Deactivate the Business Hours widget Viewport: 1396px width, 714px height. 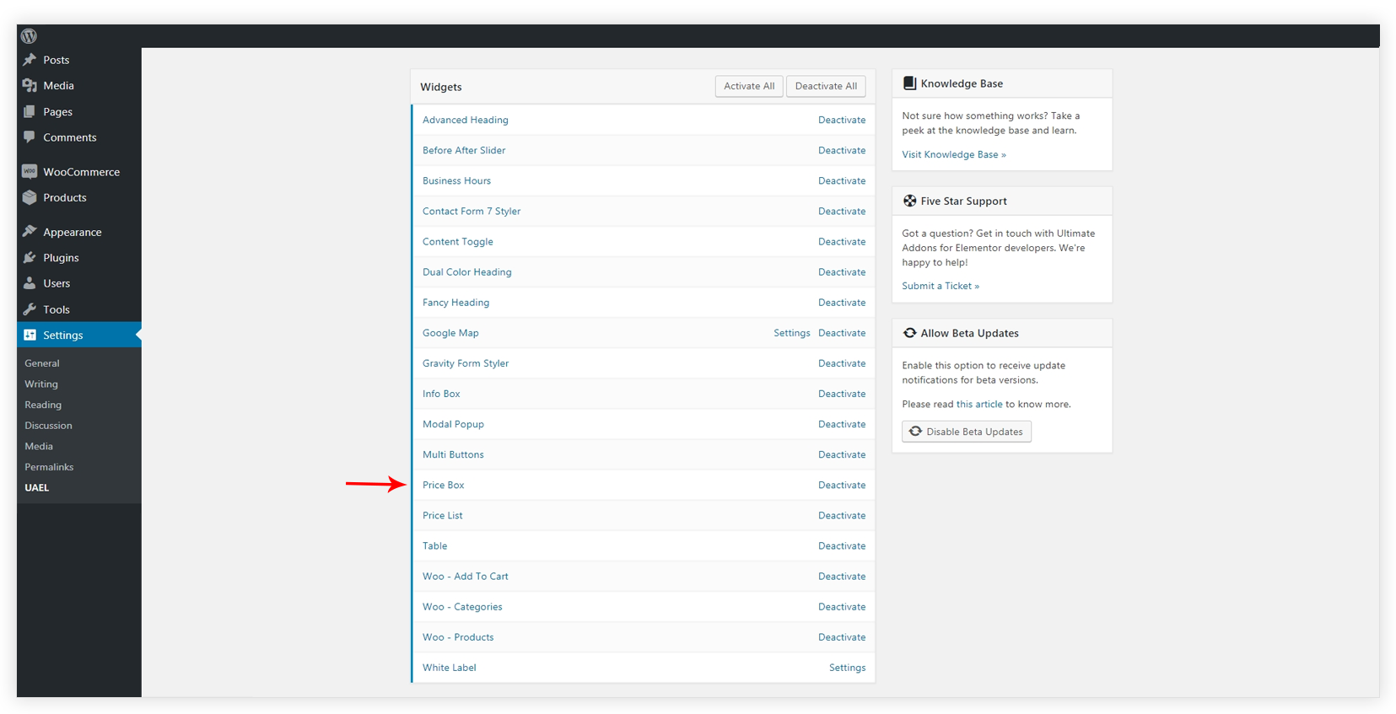pos(842,180)
